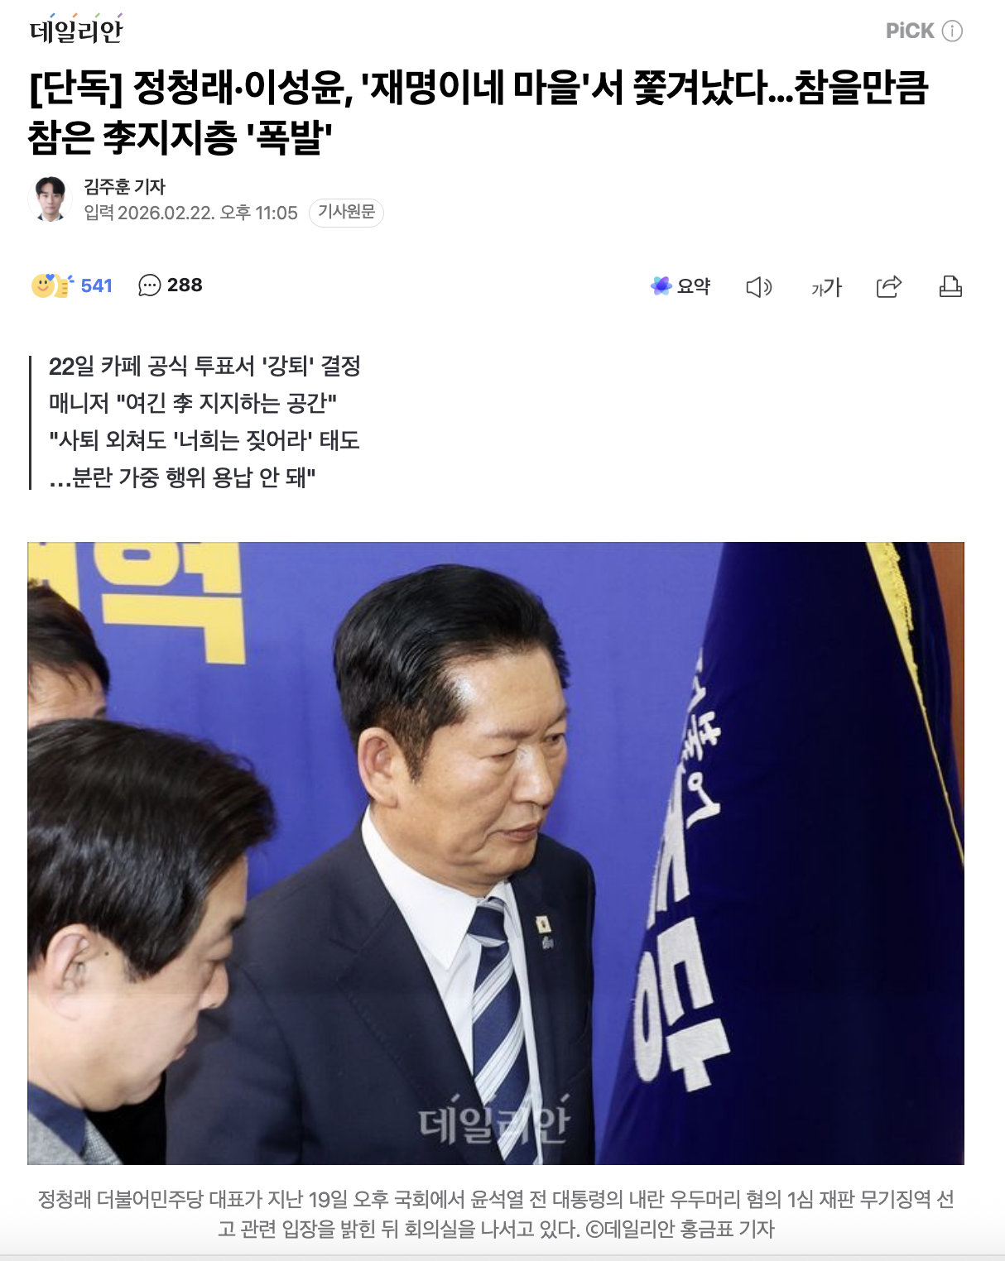The image size is (1005, 1261).
Task: View the 288 comments count
Action: [x=185, y=285]
